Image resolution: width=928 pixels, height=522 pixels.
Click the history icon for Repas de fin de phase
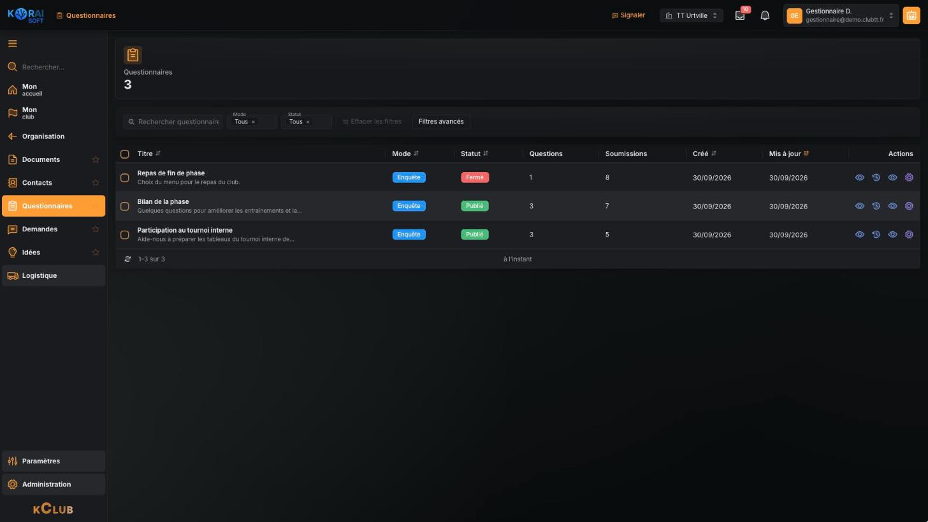click(876, 178)
